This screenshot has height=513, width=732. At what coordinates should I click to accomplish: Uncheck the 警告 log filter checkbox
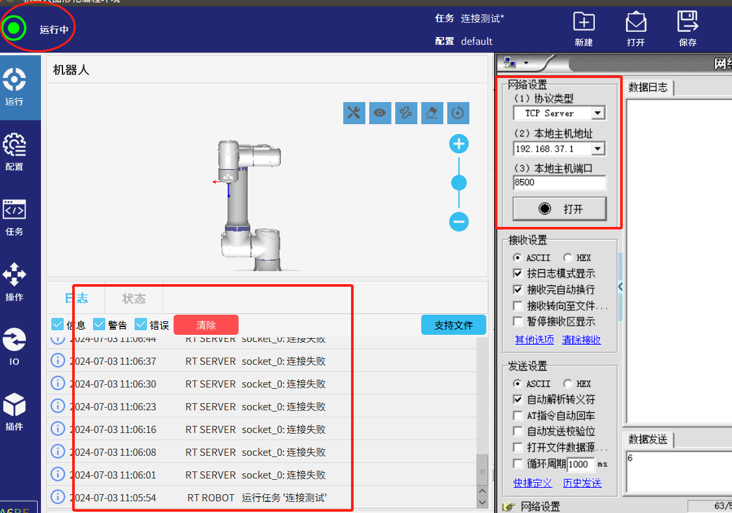pos(99,324)
